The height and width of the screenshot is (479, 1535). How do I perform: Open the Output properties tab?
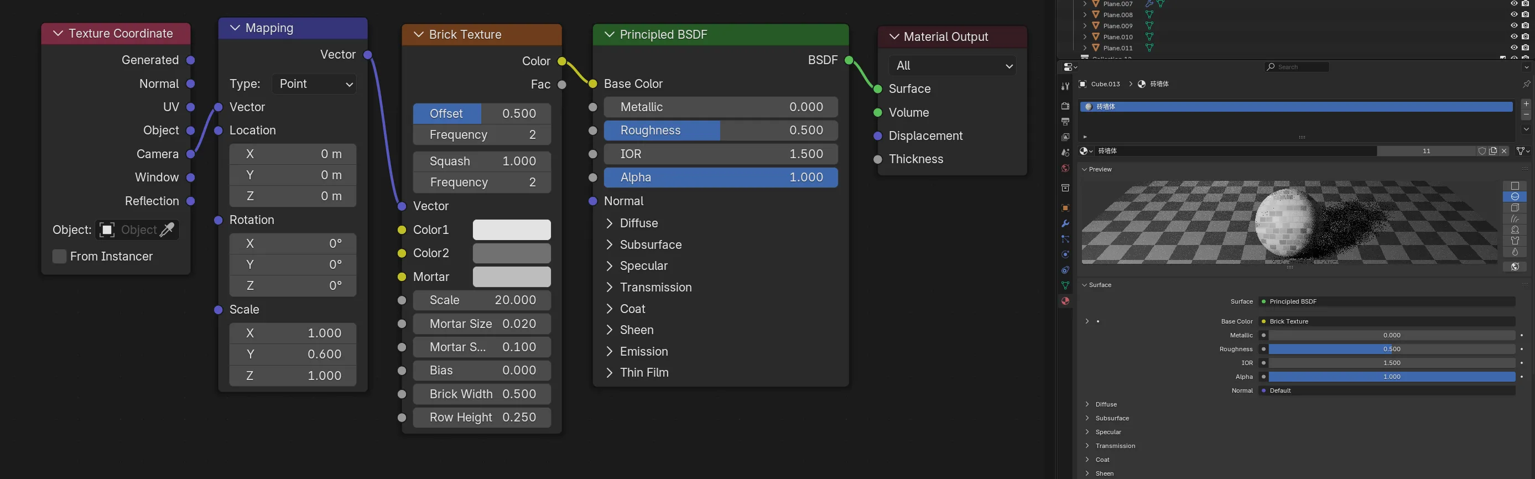[x=1065, y=122]
